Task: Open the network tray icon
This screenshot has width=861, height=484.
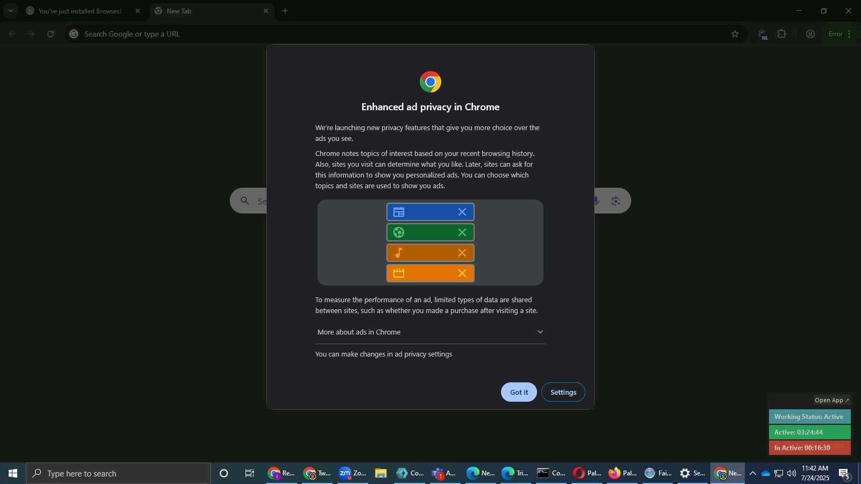Action: click(x=779, y=473)
